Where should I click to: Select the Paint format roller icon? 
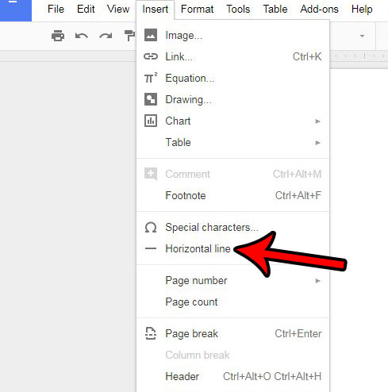coord(129,36)
